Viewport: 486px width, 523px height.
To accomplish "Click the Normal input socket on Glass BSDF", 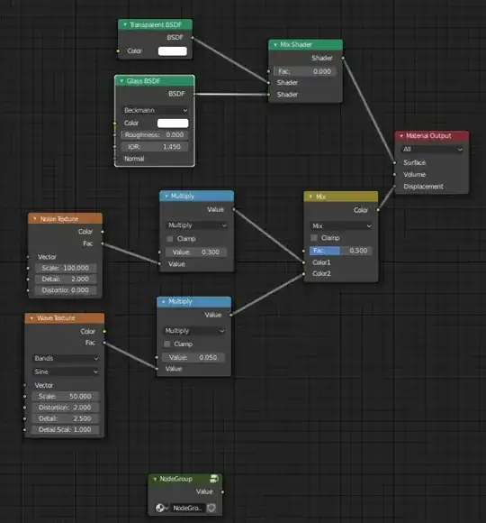I will coord(115,159).
